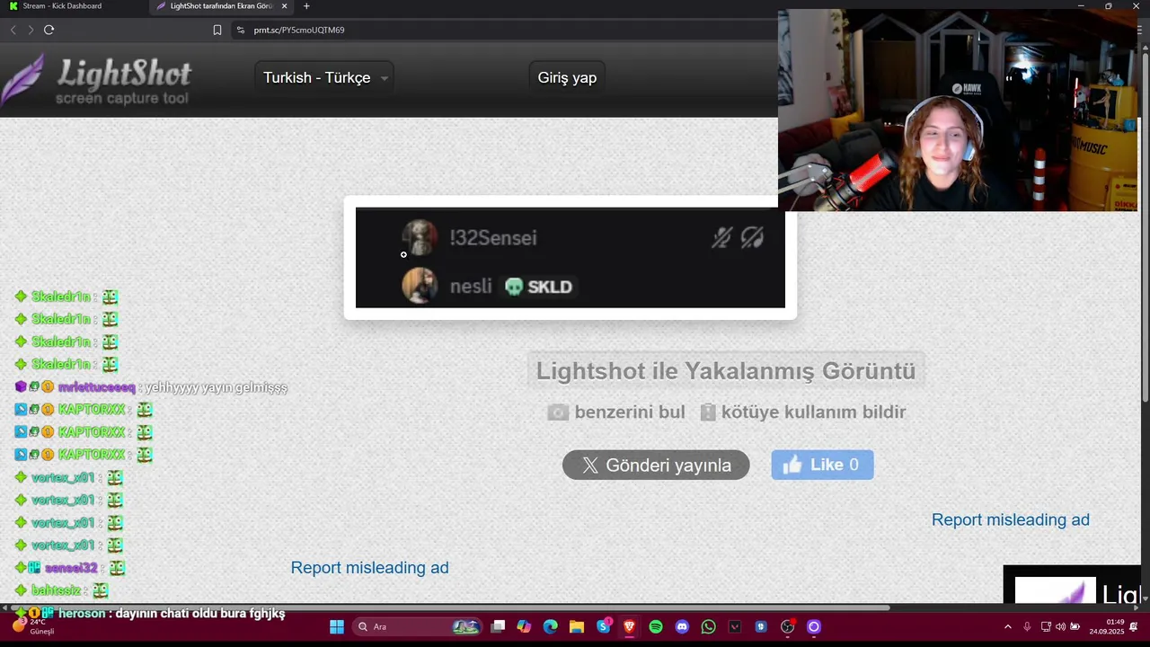Click benzerini bul link
This screenshot has height=647, width=1150.
[x=630, y=412]
